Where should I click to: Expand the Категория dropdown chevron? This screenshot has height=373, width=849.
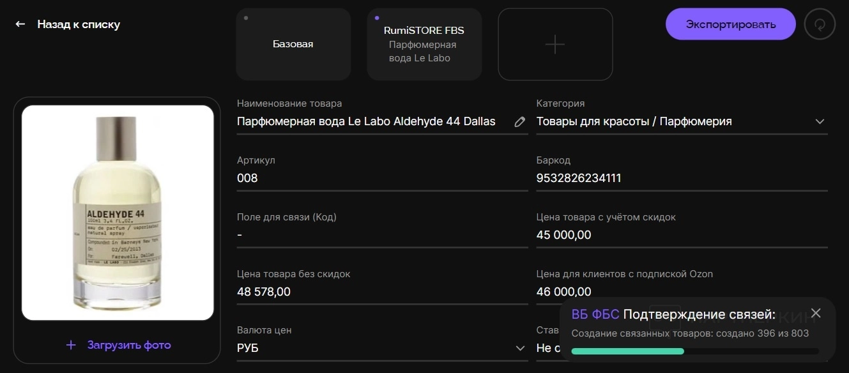click(820, 121)
